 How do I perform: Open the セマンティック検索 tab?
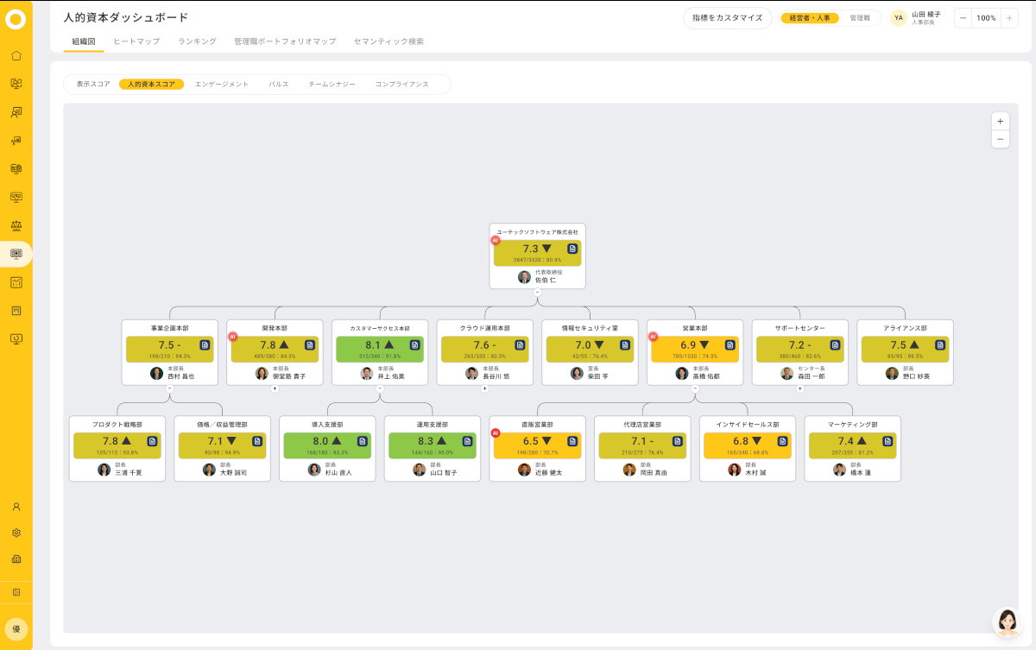(x=388, y=41)
